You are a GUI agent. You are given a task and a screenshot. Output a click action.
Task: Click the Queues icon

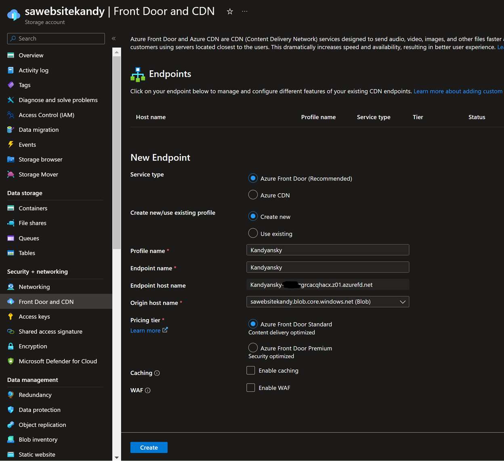[x=11, y=238]
